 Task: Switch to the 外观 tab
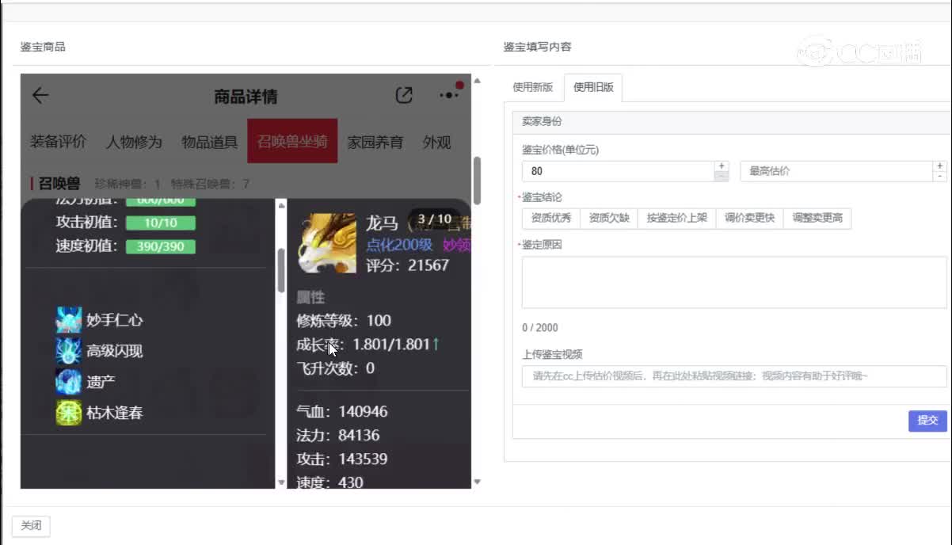click(437, 142)
